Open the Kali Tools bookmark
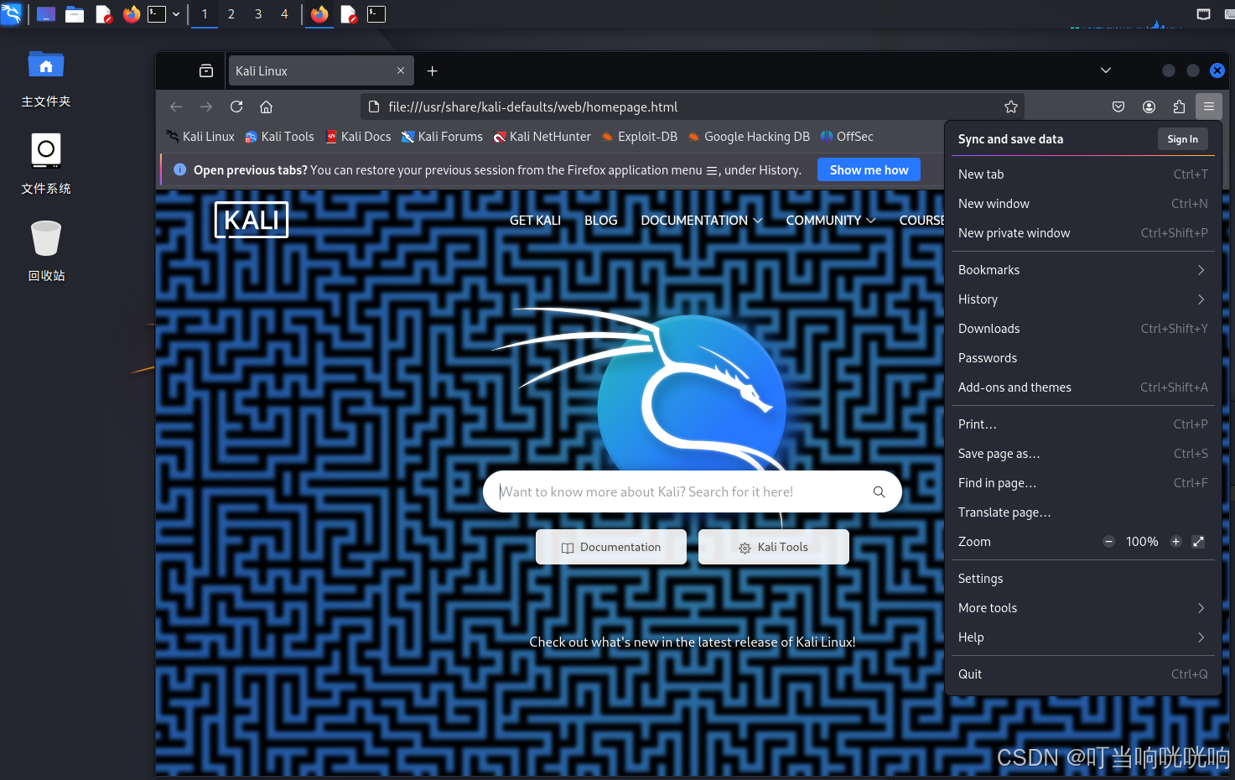The width and height of the screenshot is (1235, 780). tap(279, 137)
